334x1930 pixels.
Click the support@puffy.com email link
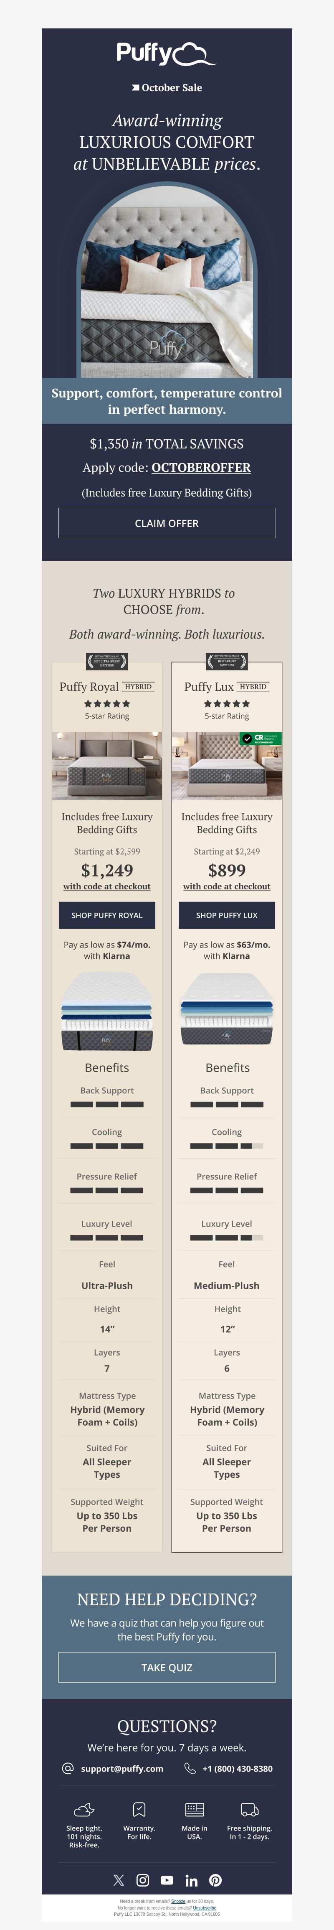[x=122, y=1768]
